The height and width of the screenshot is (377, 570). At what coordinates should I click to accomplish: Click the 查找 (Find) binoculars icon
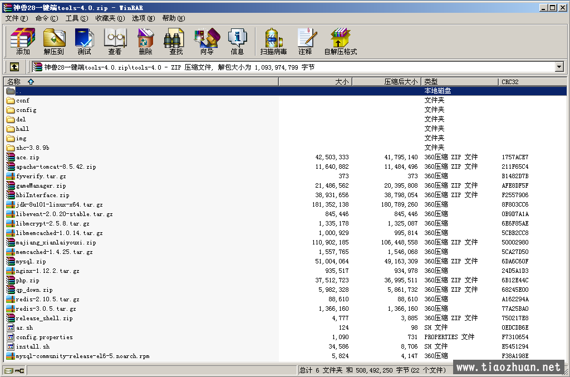click(x=176, y=41)
